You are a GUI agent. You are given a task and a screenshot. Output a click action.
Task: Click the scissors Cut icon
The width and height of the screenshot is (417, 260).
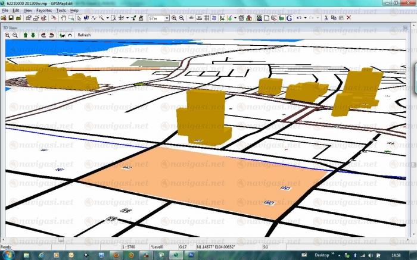326,18
